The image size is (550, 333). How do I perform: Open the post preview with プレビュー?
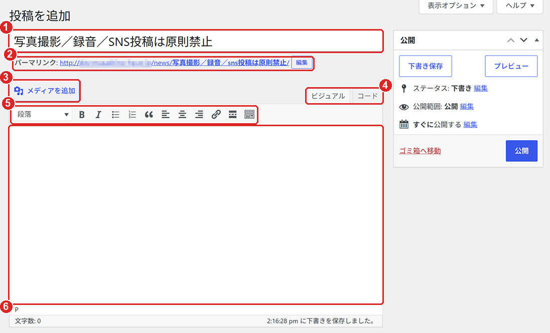511,66
